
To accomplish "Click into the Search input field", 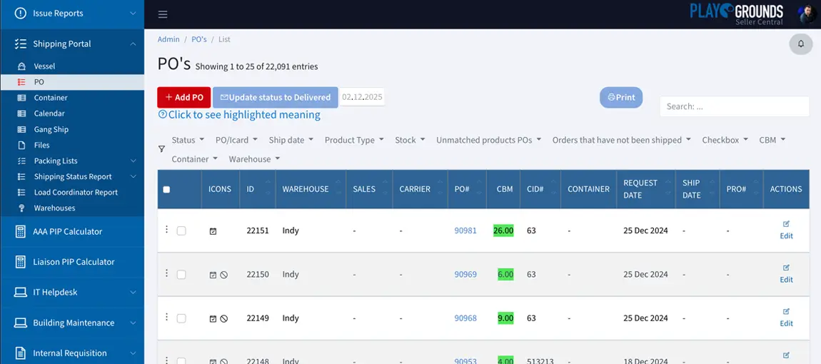I will (x=734, y=106).
